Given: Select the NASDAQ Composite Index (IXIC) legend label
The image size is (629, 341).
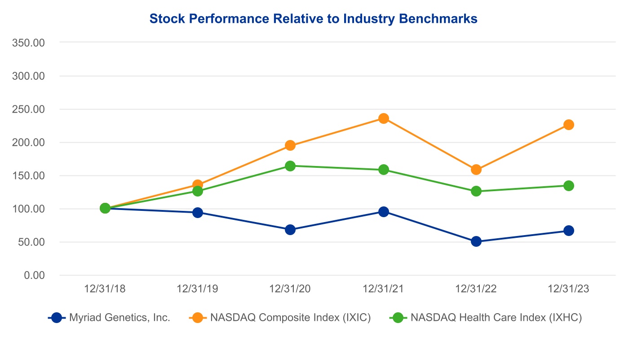Looking at the screenshot, I should 290,318.
